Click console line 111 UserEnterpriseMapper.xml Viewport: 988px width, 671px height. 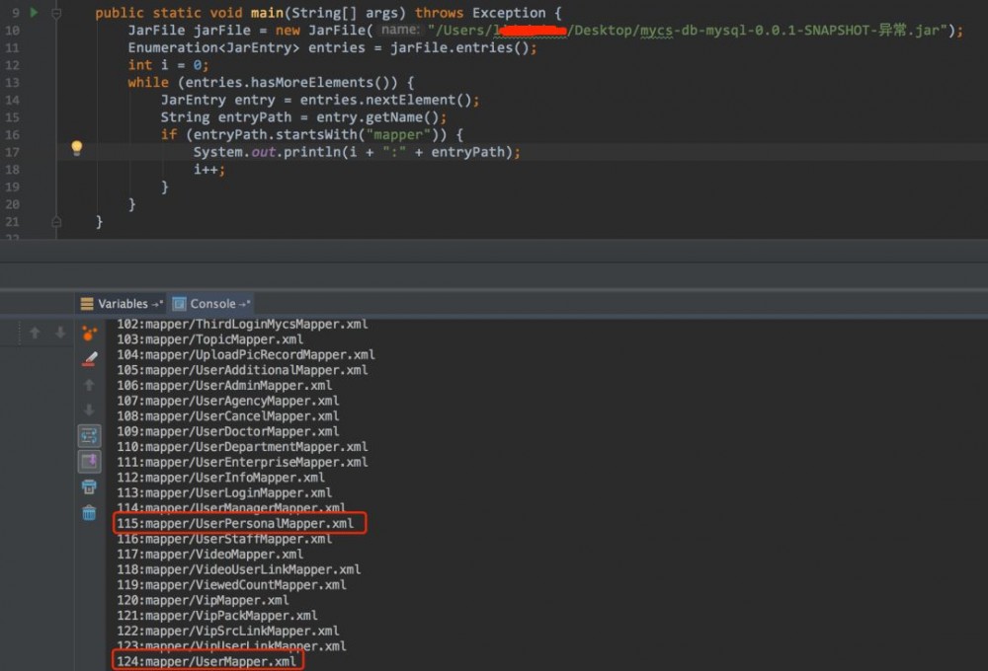(242, 462)
